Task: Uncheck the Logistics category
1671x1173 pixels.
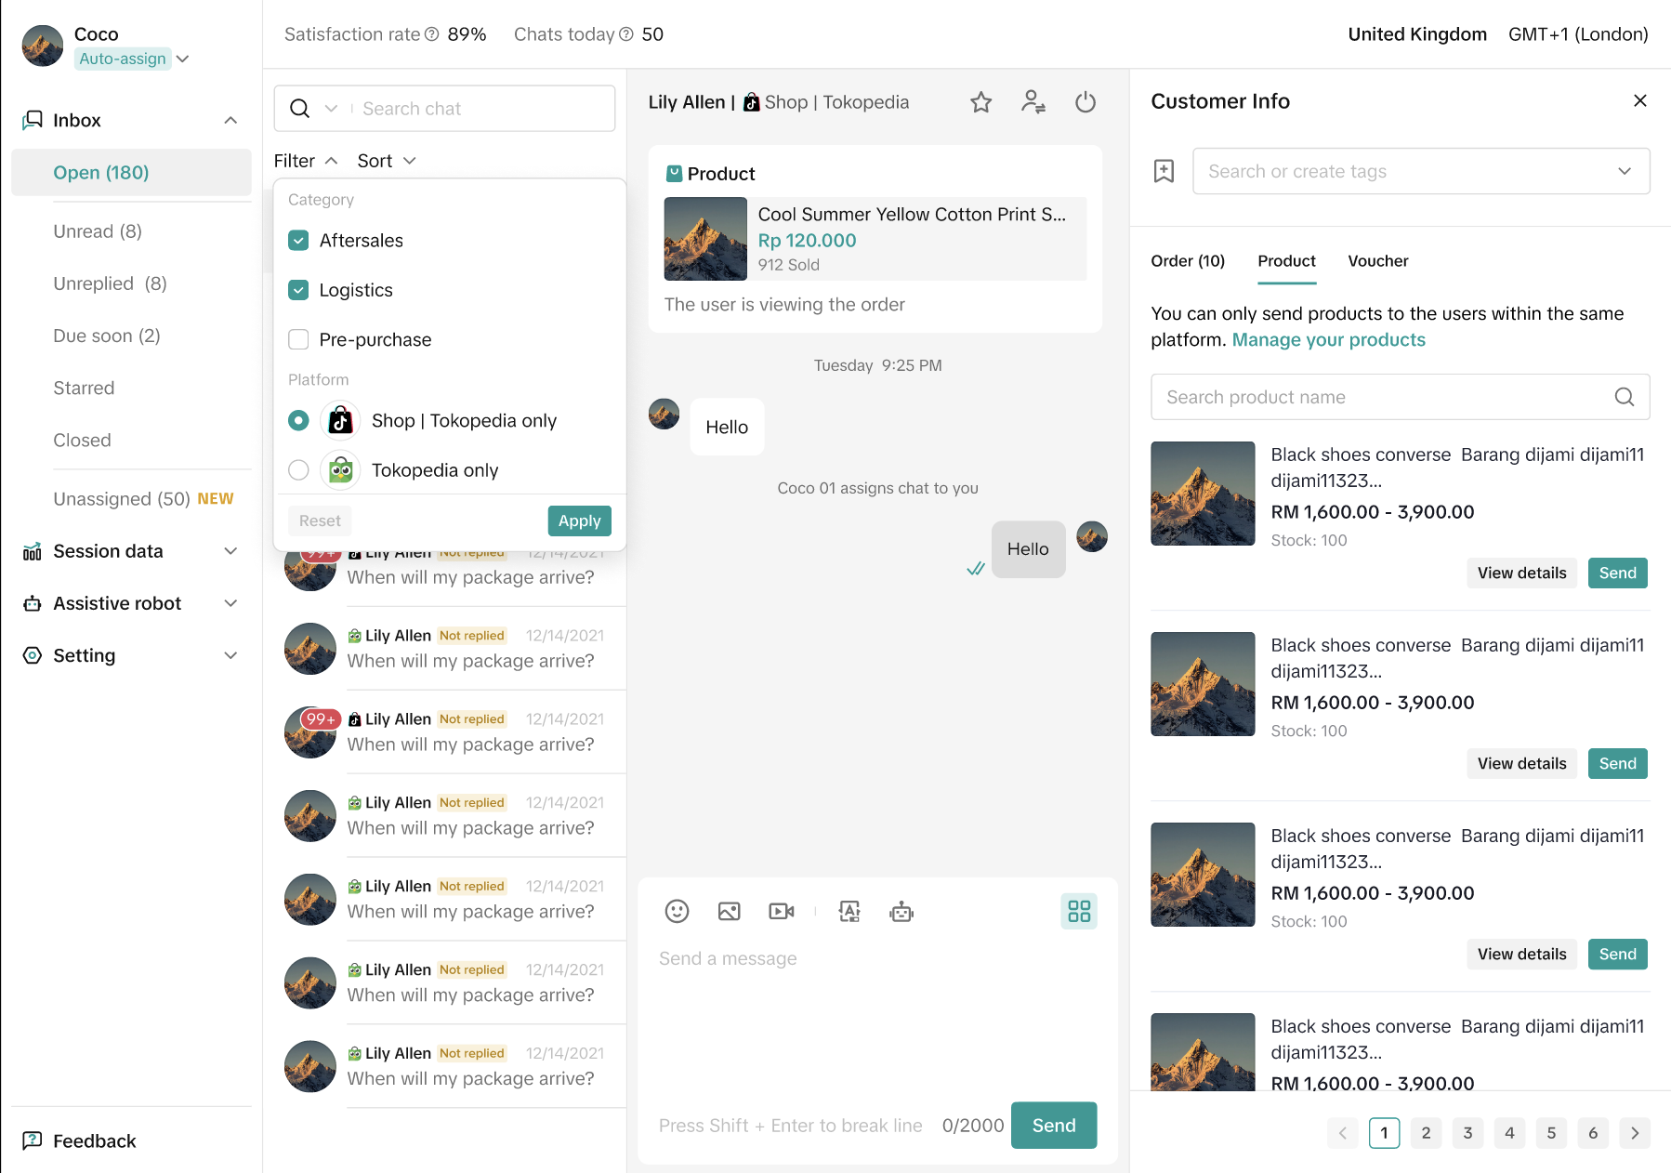Action: click(x=298, y=290)
